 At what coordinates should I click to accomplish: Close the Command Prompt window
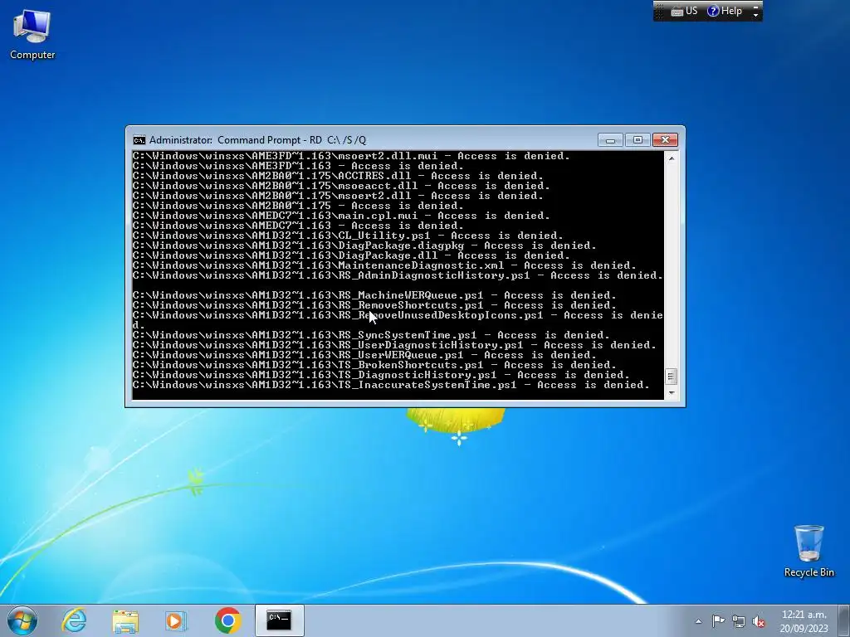pos(665,140)
